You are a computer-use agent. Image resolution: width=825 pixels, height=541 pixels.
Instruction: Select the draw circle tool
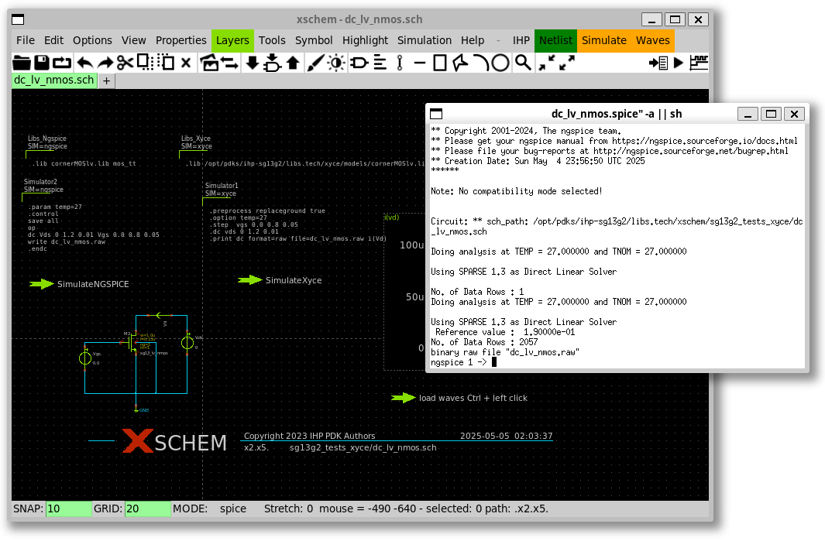click(x=500, y=63)
